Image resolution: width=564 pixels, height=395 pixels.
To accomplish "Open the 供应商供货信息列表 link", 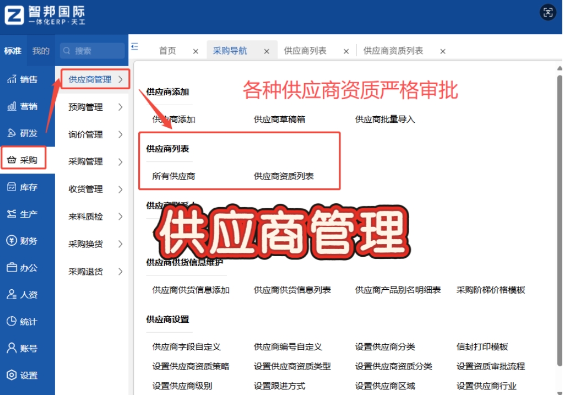I will pos(292,290).
